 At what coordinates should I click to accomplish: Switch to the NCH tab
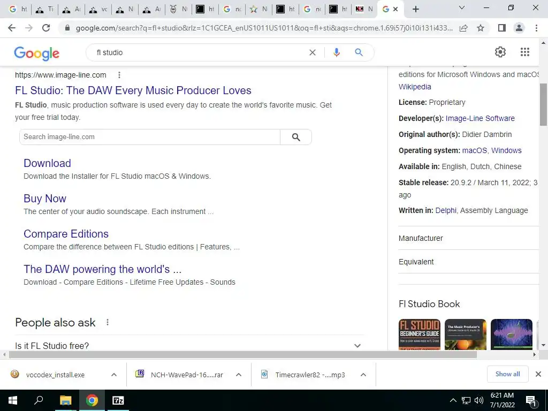364,10
